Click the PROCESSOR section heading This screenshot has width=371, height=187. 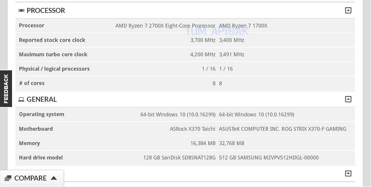(x=46, y=11)
